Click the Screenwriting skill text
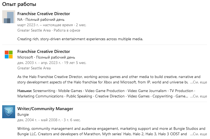210x139 pixels. pos(44,91)
